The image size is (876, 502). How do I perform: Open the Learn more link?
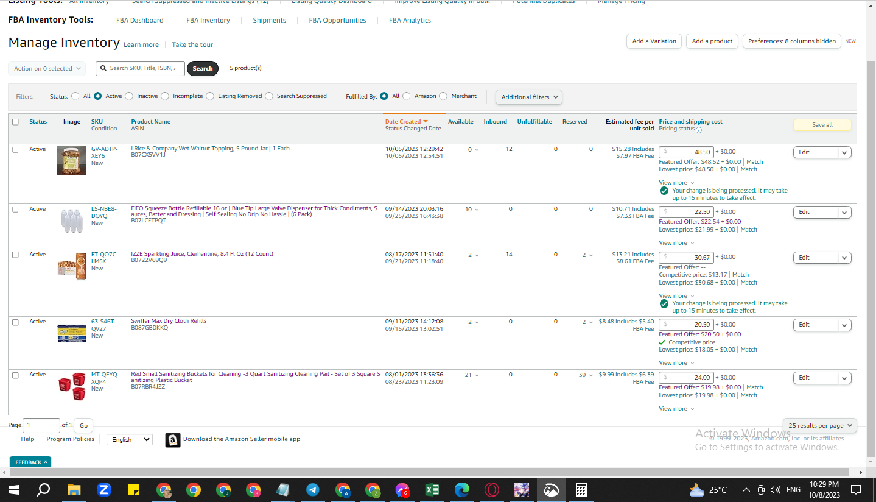pyautogui.click(x=141, y=44)
